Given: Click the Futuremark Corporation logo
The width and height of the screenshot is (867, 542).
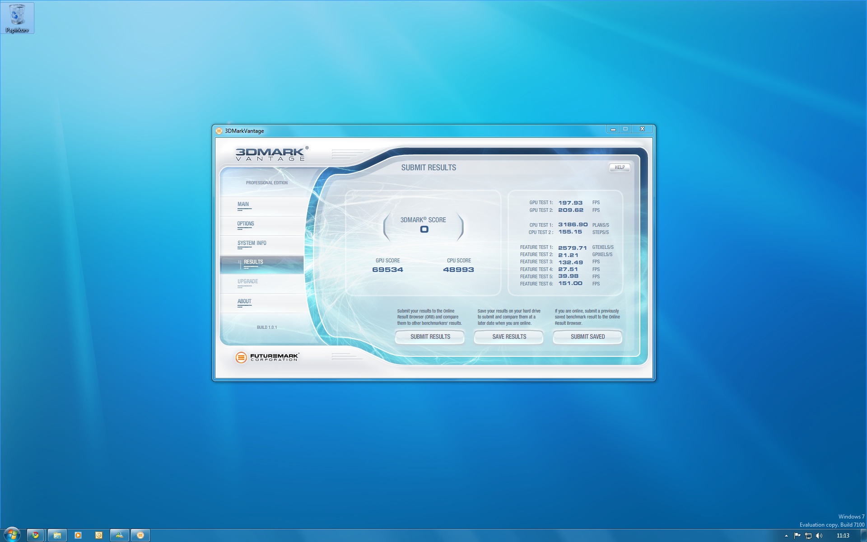Looking at the screenshot, I should [267, 357].
